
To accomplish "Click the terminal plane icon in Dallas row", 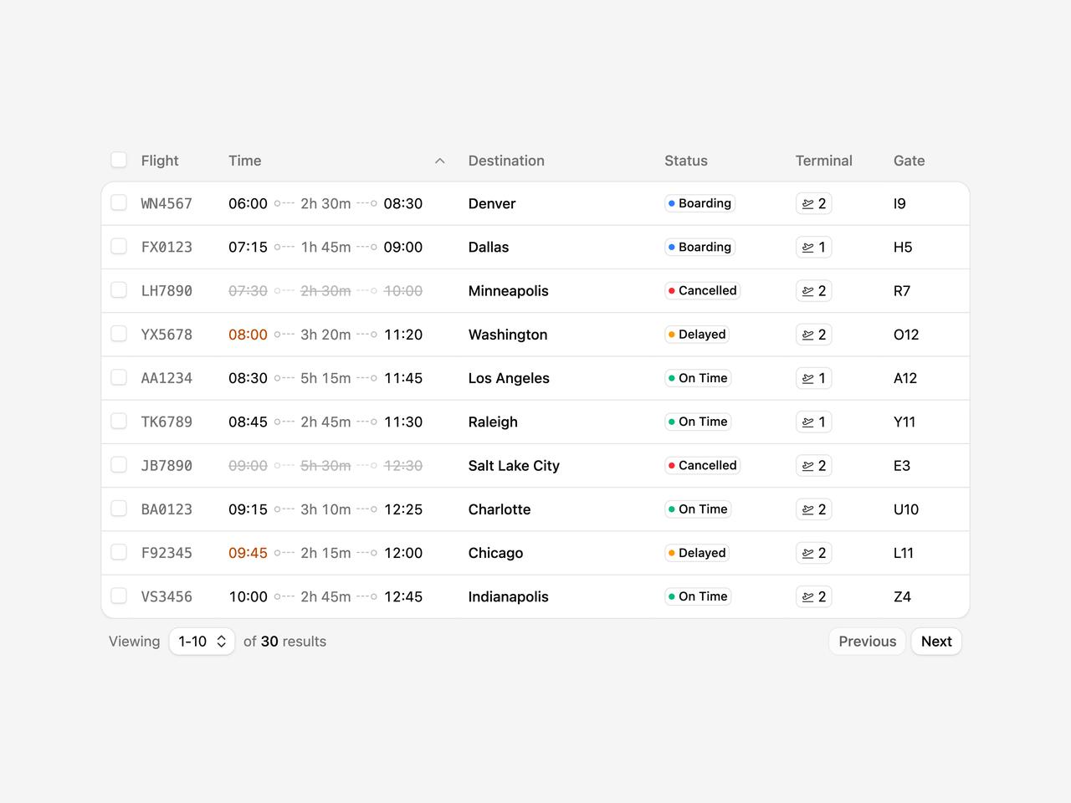I will tap(807, 247).
